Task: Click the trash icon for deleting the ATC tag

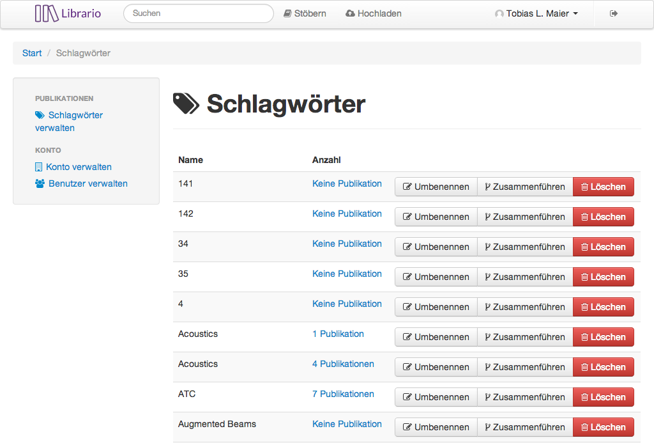Action: coord(585,397)
